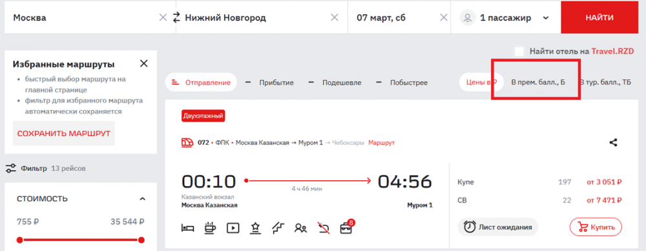646x251 pixels.
Task: Click the minimum price slider handle
Action: 20,240
